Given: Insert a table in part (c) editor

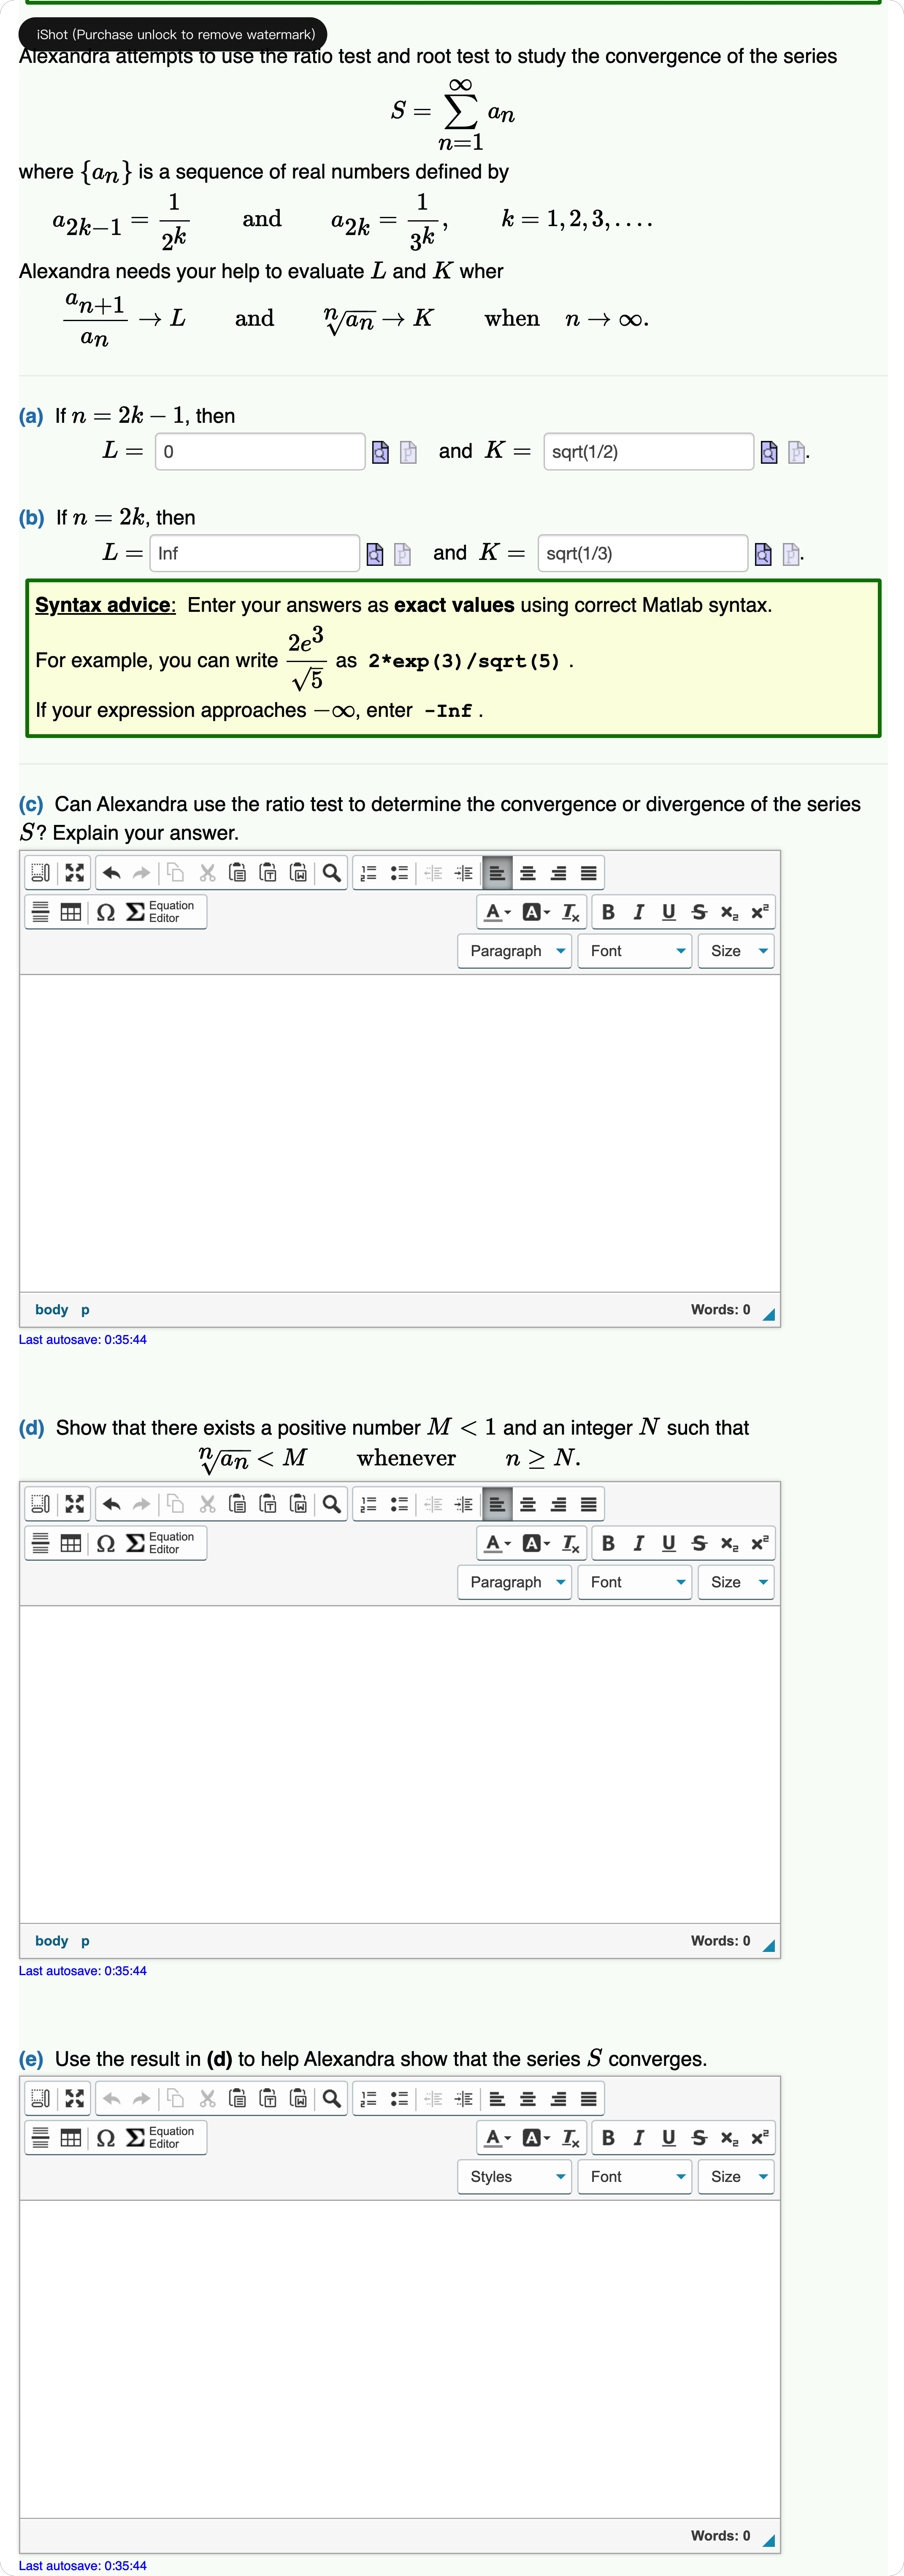Looking at the screenshot, I should [x=71, y=912].
